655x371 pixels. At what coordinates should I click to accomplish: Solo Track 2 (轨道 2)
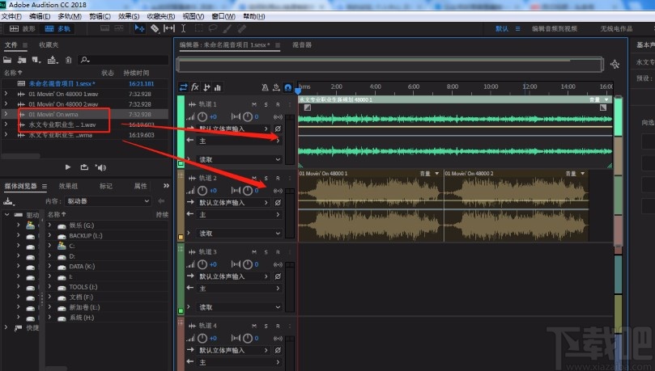[x=266, y=178]
